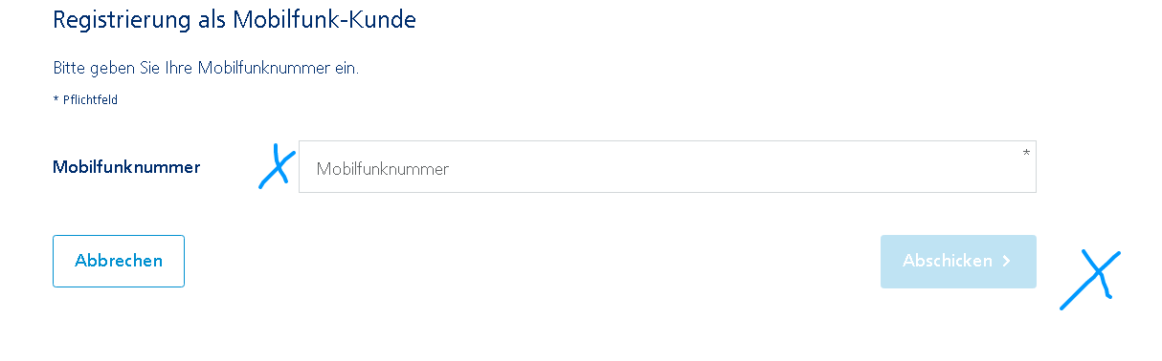This screenshot has width=1162, height=361.
Task: Click the grey Mobilfunknummer placeholder text
Action: pyautogui.click(x=383, y=169)
